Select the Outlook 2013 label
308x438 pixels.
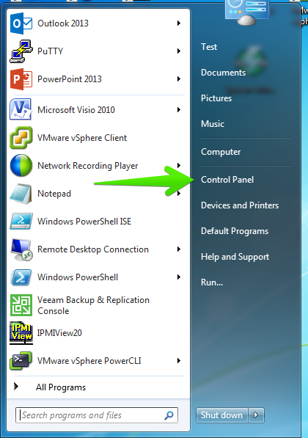tap(63, 23)
